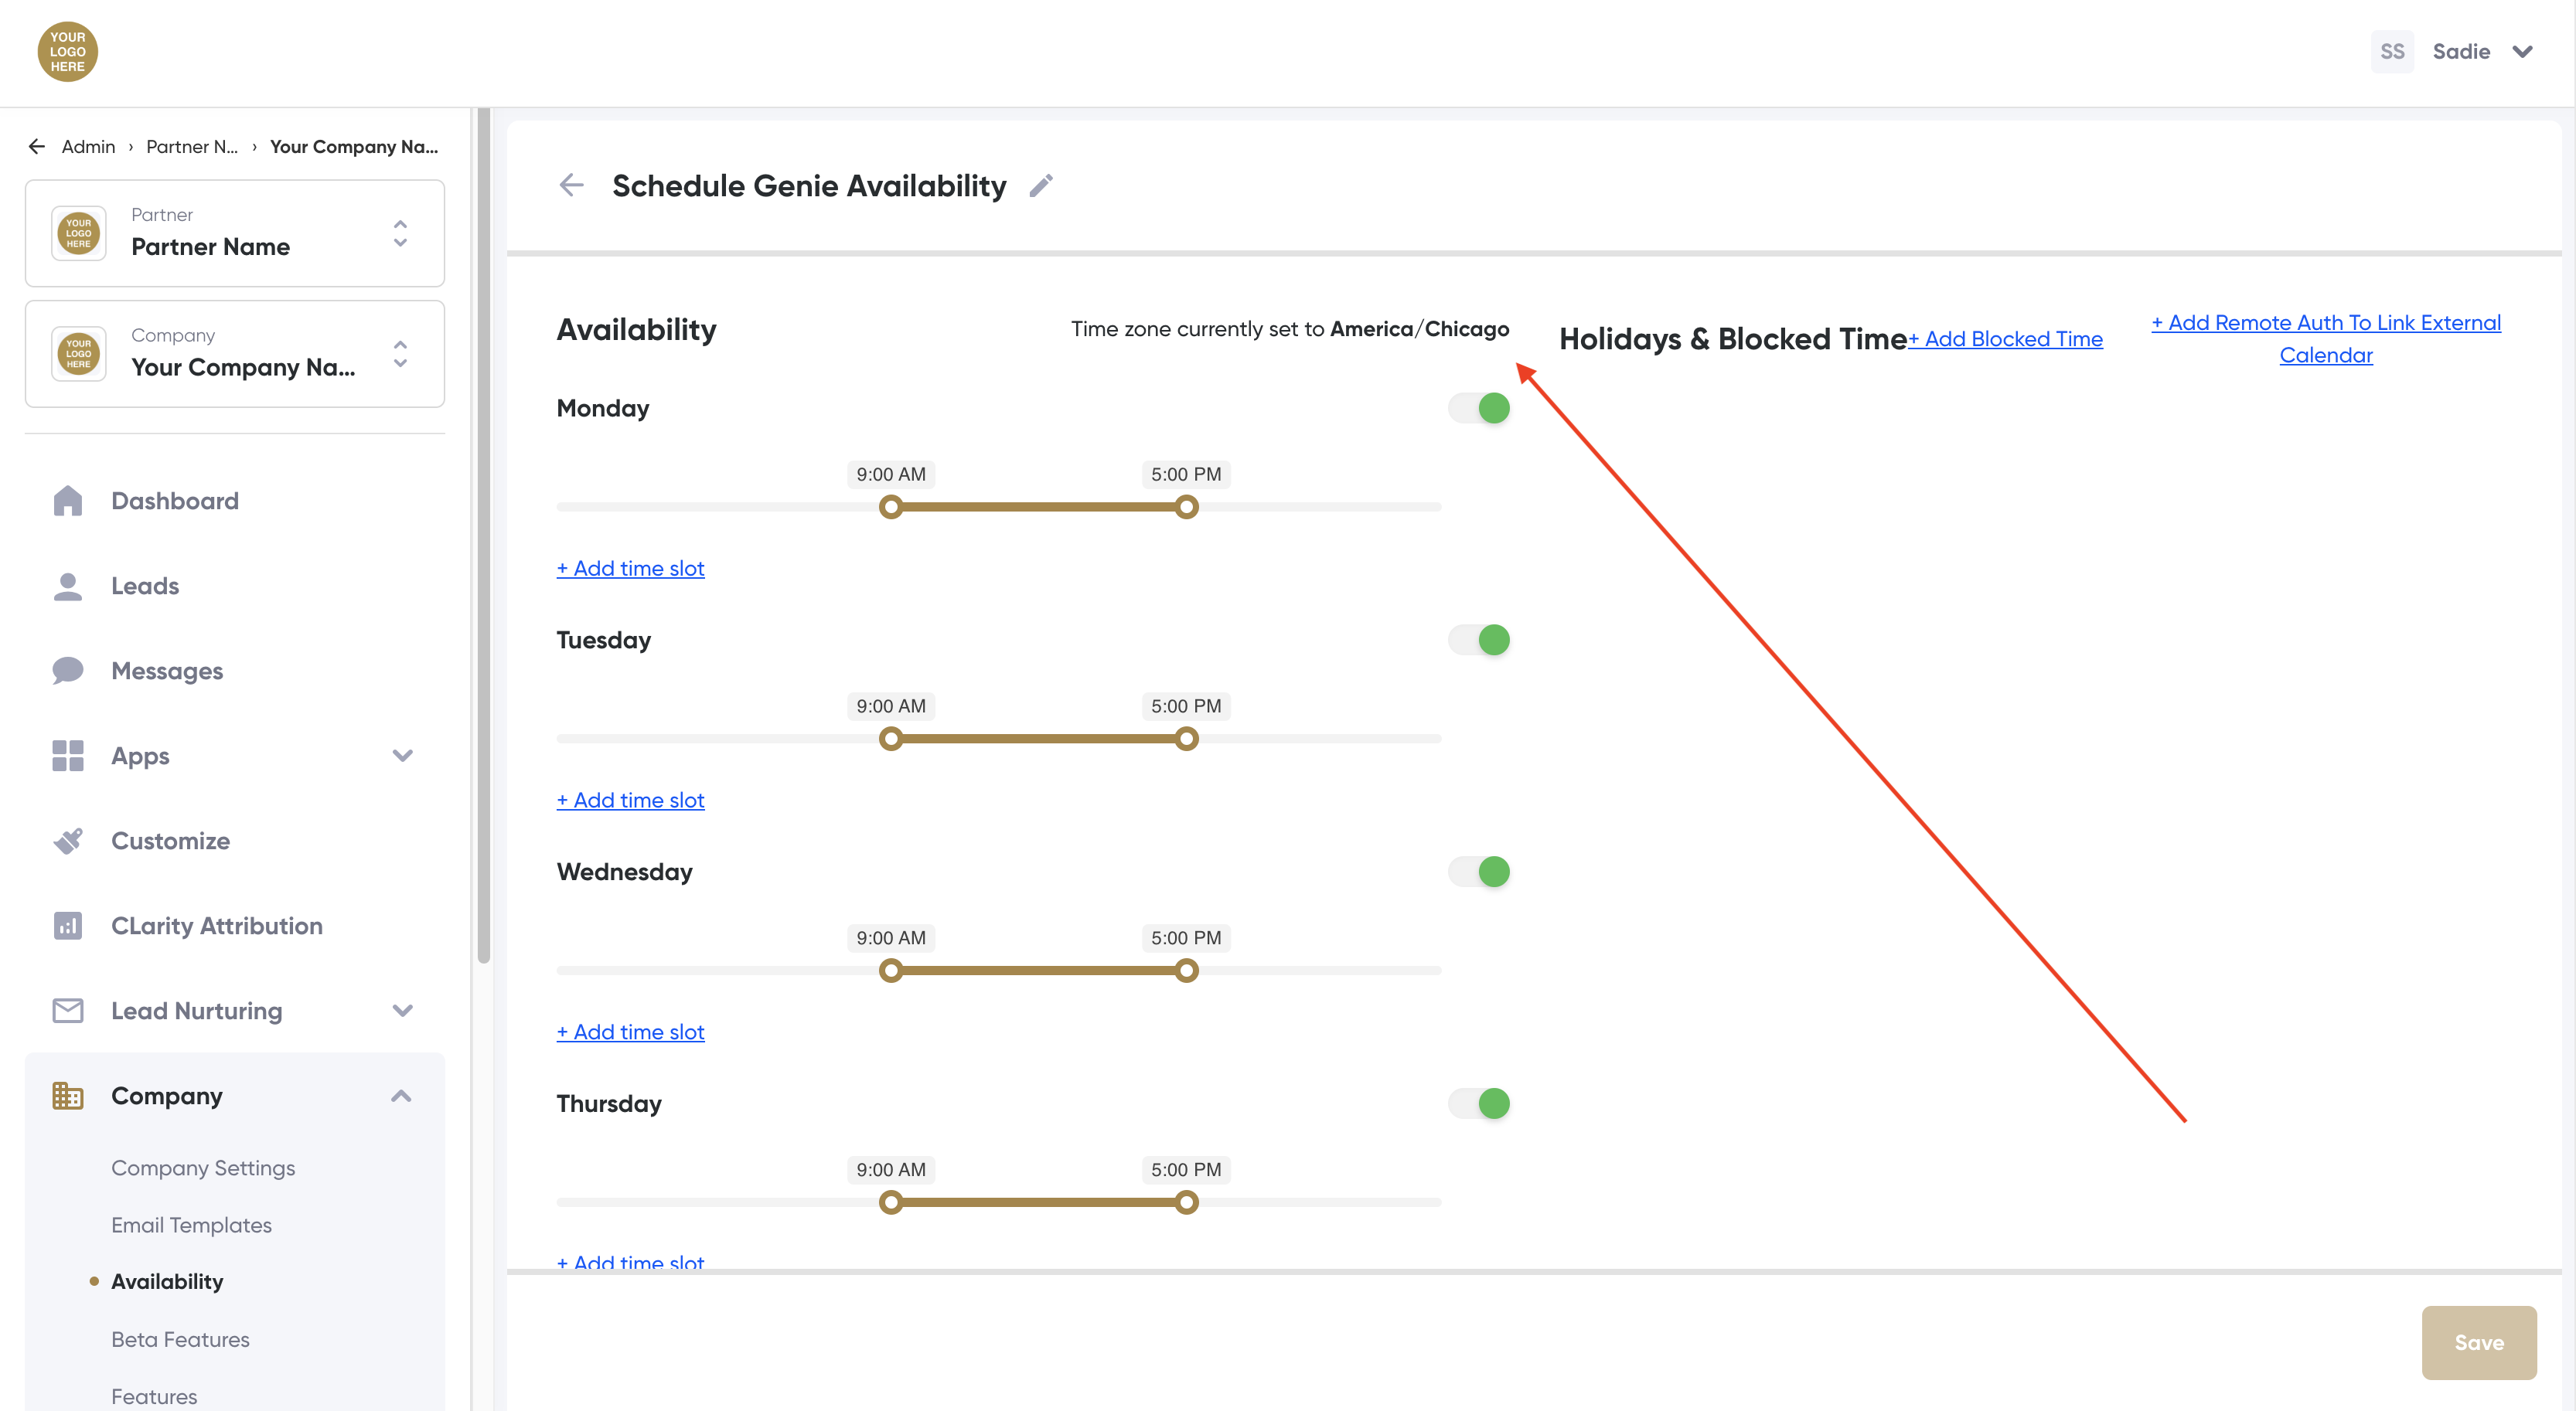Viewport: 2576px width, 1411px height.
Task: Switch off Wednesday availability toggle
Action: click(x=1479, y=872)
